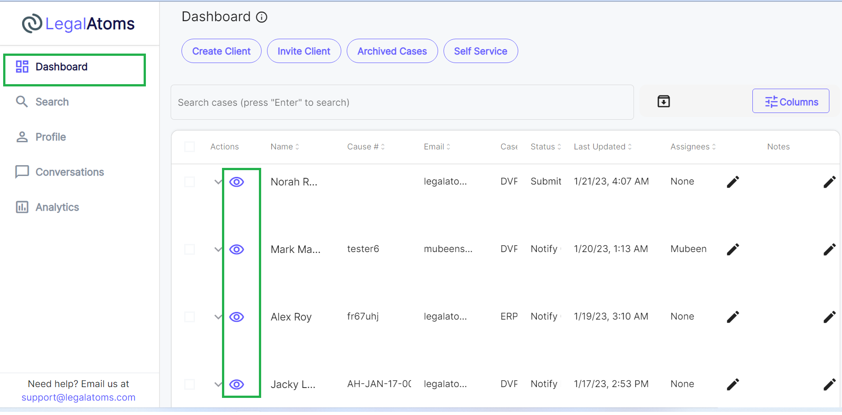The height and width of the screenshot is (415, 842).
Task: Click the ERP case type cell
Action: [509, 316]
